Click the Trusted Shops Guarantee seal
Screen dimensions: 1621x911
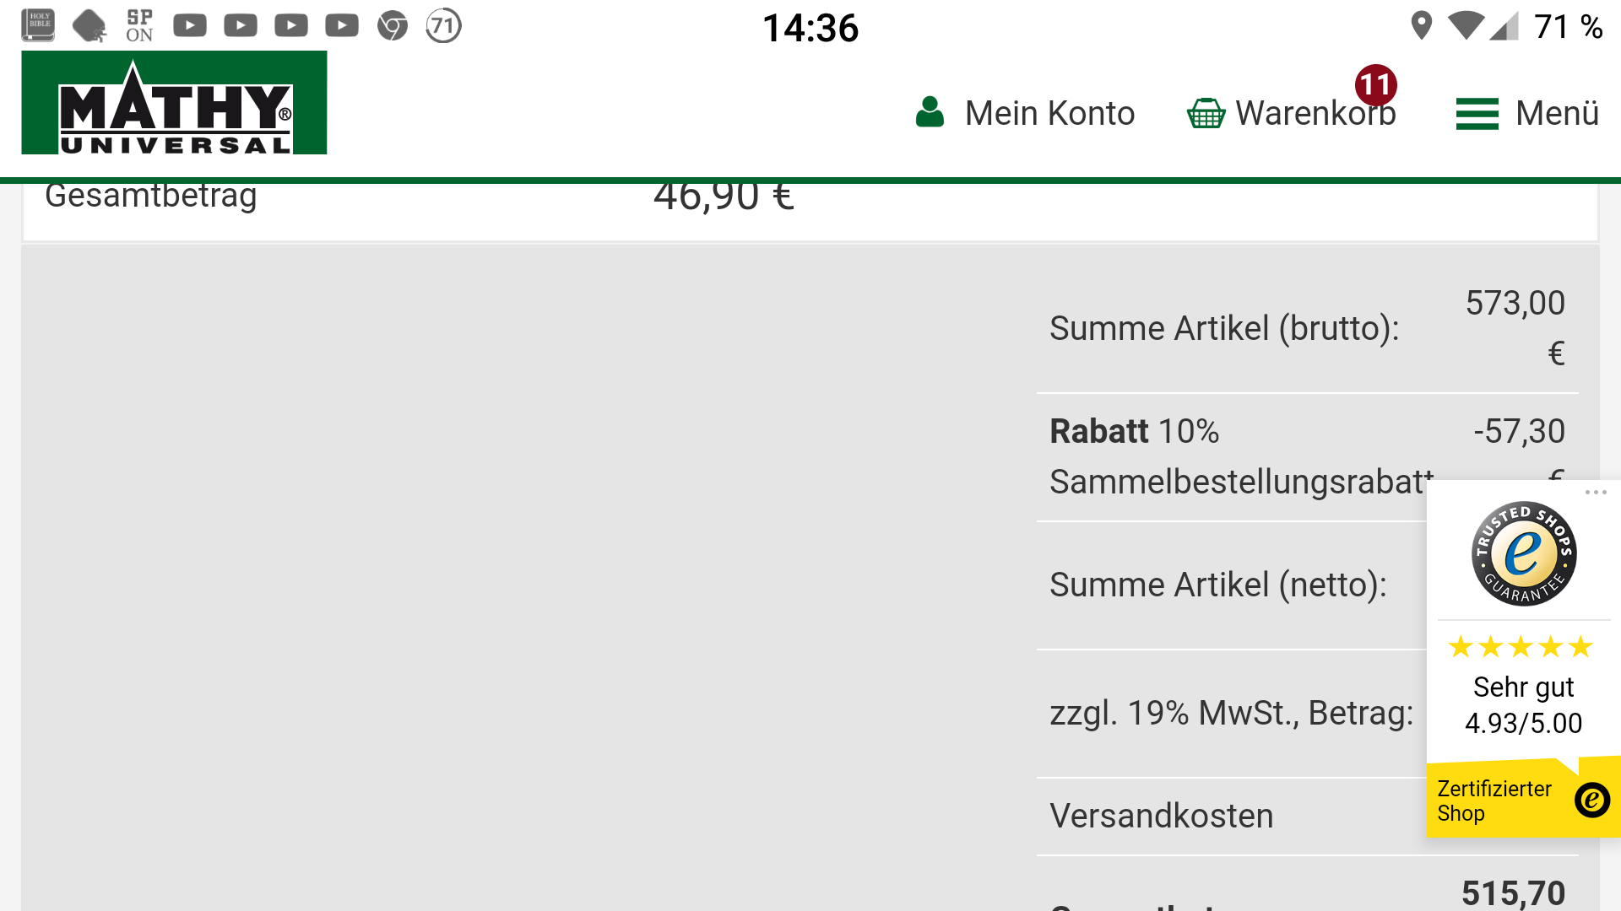(x=1523, y=553)
